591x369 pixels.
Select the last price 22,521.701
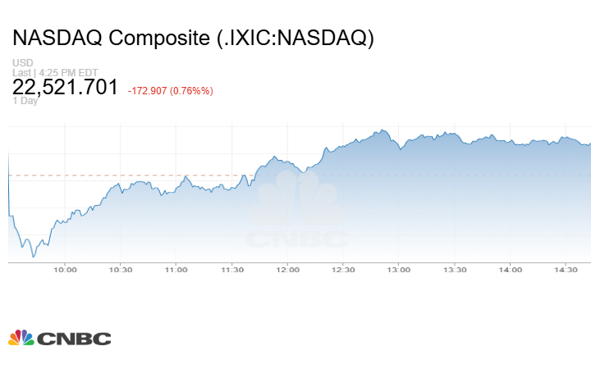tap(66, 88)
